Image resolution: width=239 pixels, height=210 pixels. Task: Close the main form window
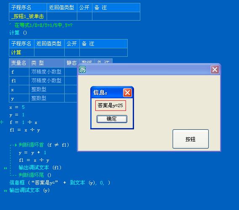(215, 69)
